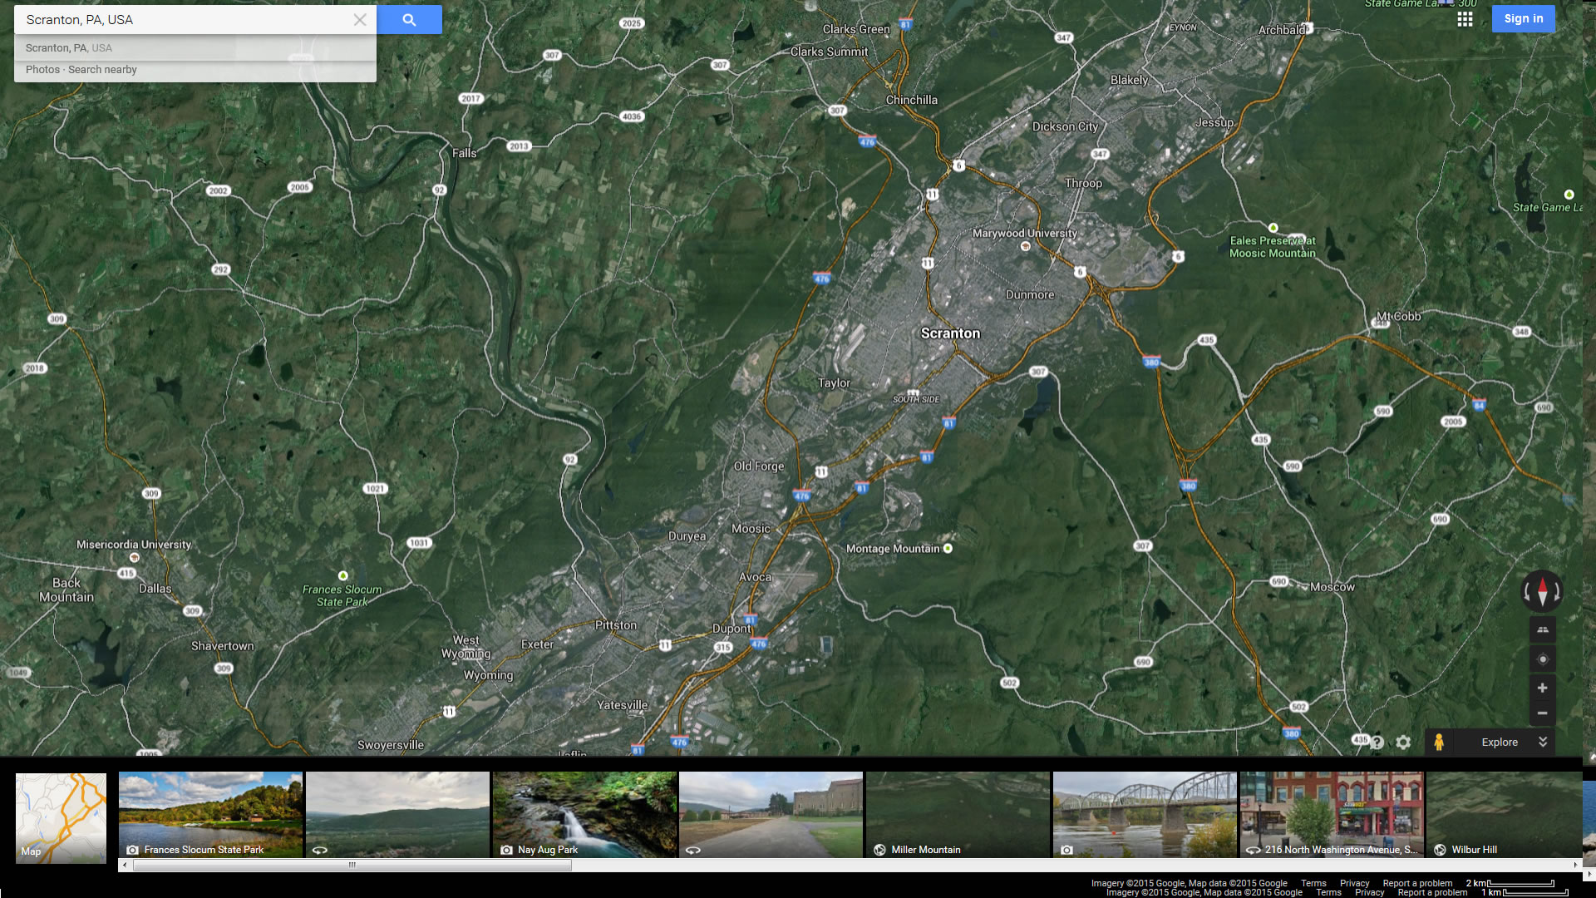
Task: Open Frances Slocum State Park photo
Action: (x=210, y=814)
